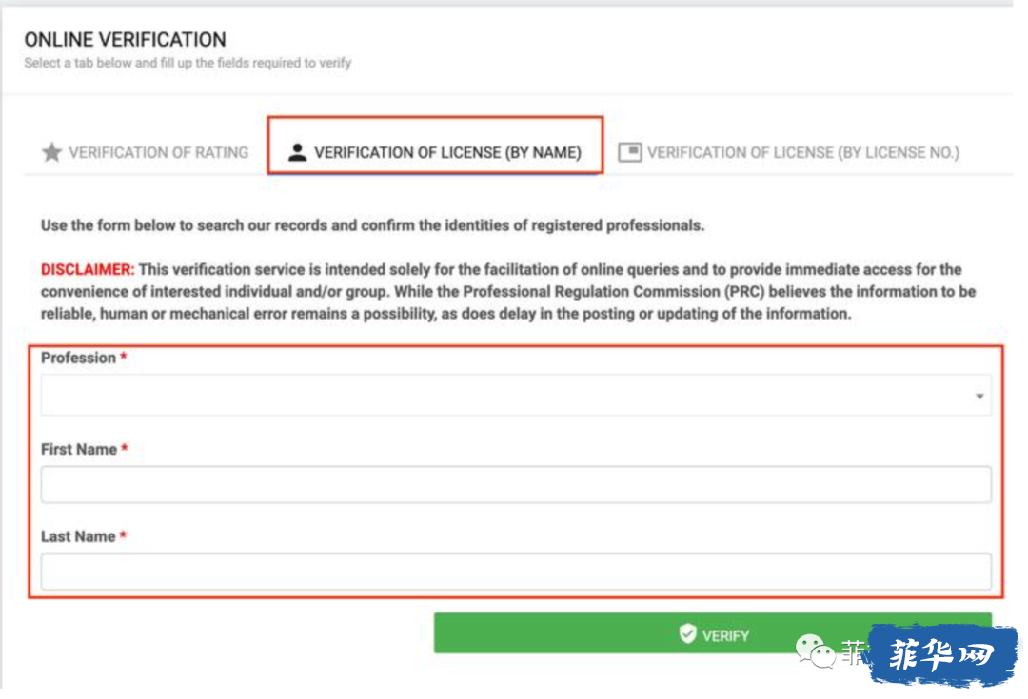Focus the Last Name text field

click(x=516, y=572)
